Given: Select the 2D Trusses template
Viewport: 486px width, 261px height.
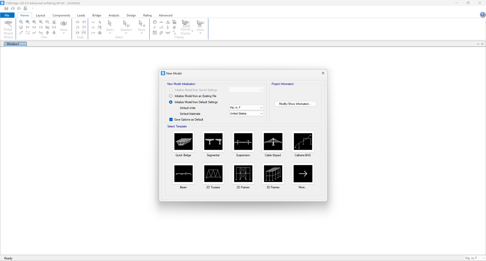Looking at the screenshot, I should pyautogui.click(x=213, y=174).
